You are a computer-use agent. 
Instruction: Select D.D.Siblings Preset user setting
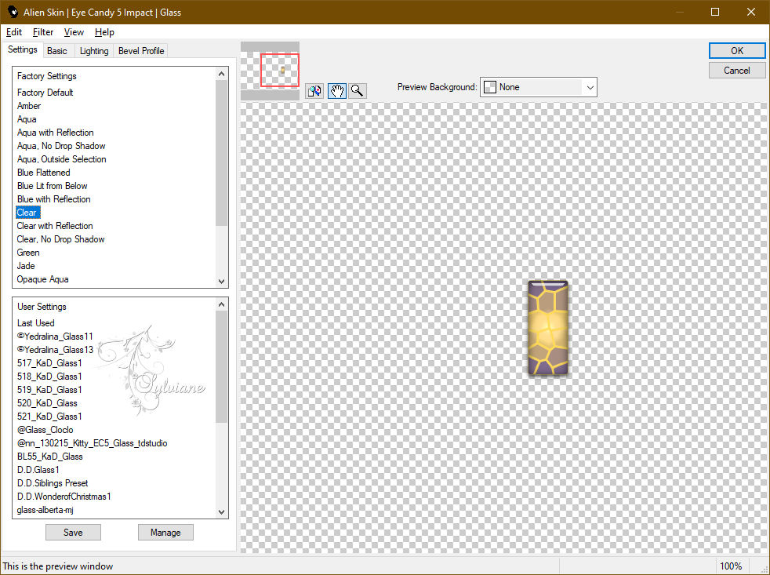tap(53, 482)
